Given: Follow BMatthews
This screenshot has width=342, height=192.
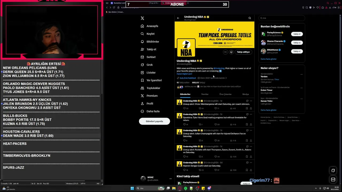Looking at the screenshot, I should click(x=297, y=51).
